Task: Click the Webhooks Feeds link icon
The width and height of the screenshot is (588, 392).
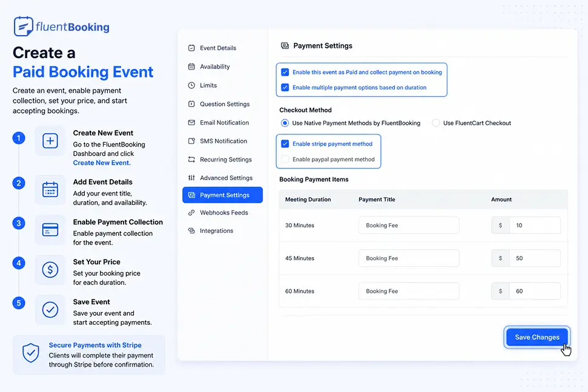Action: point(191,212)
